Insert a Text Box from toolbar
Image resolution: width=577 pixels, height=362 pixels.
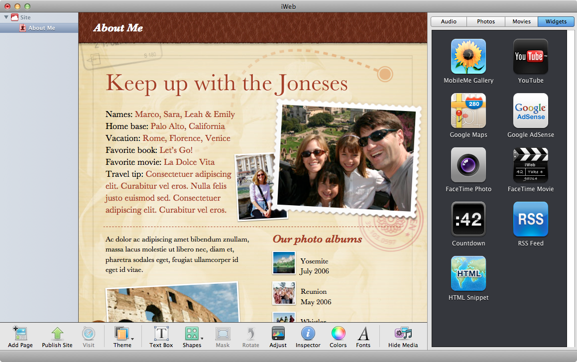pyautogui.click(x=161, y=334)
